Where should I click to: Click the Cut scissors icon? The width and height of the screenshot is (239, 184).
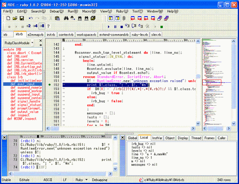51,18
